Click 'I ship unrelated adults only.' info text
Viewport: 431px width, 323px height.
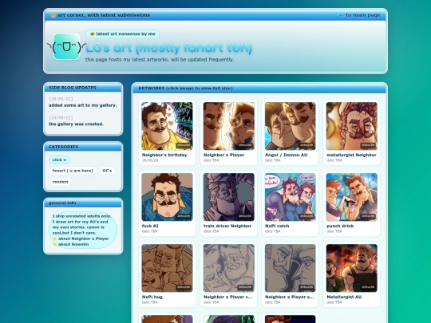pyautogui.click(x=81, y=216)
